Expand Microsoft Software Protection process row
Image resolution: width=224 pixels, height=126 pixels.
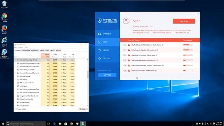[15, 66]
